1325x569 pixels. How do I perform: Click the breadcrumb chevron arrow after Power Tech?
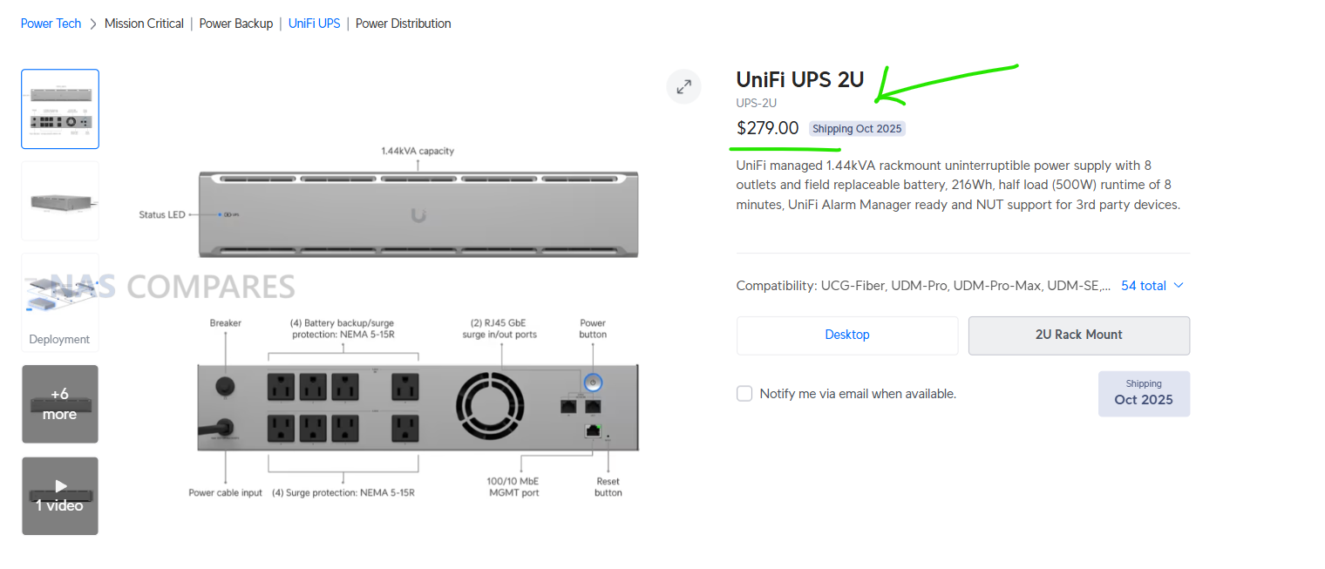tap(92, 24)
